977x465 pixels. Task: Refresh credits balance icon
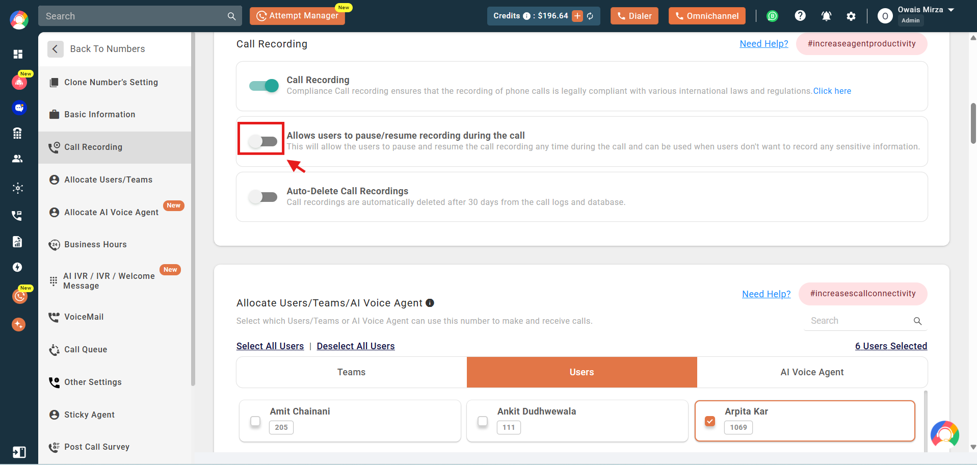590,16
